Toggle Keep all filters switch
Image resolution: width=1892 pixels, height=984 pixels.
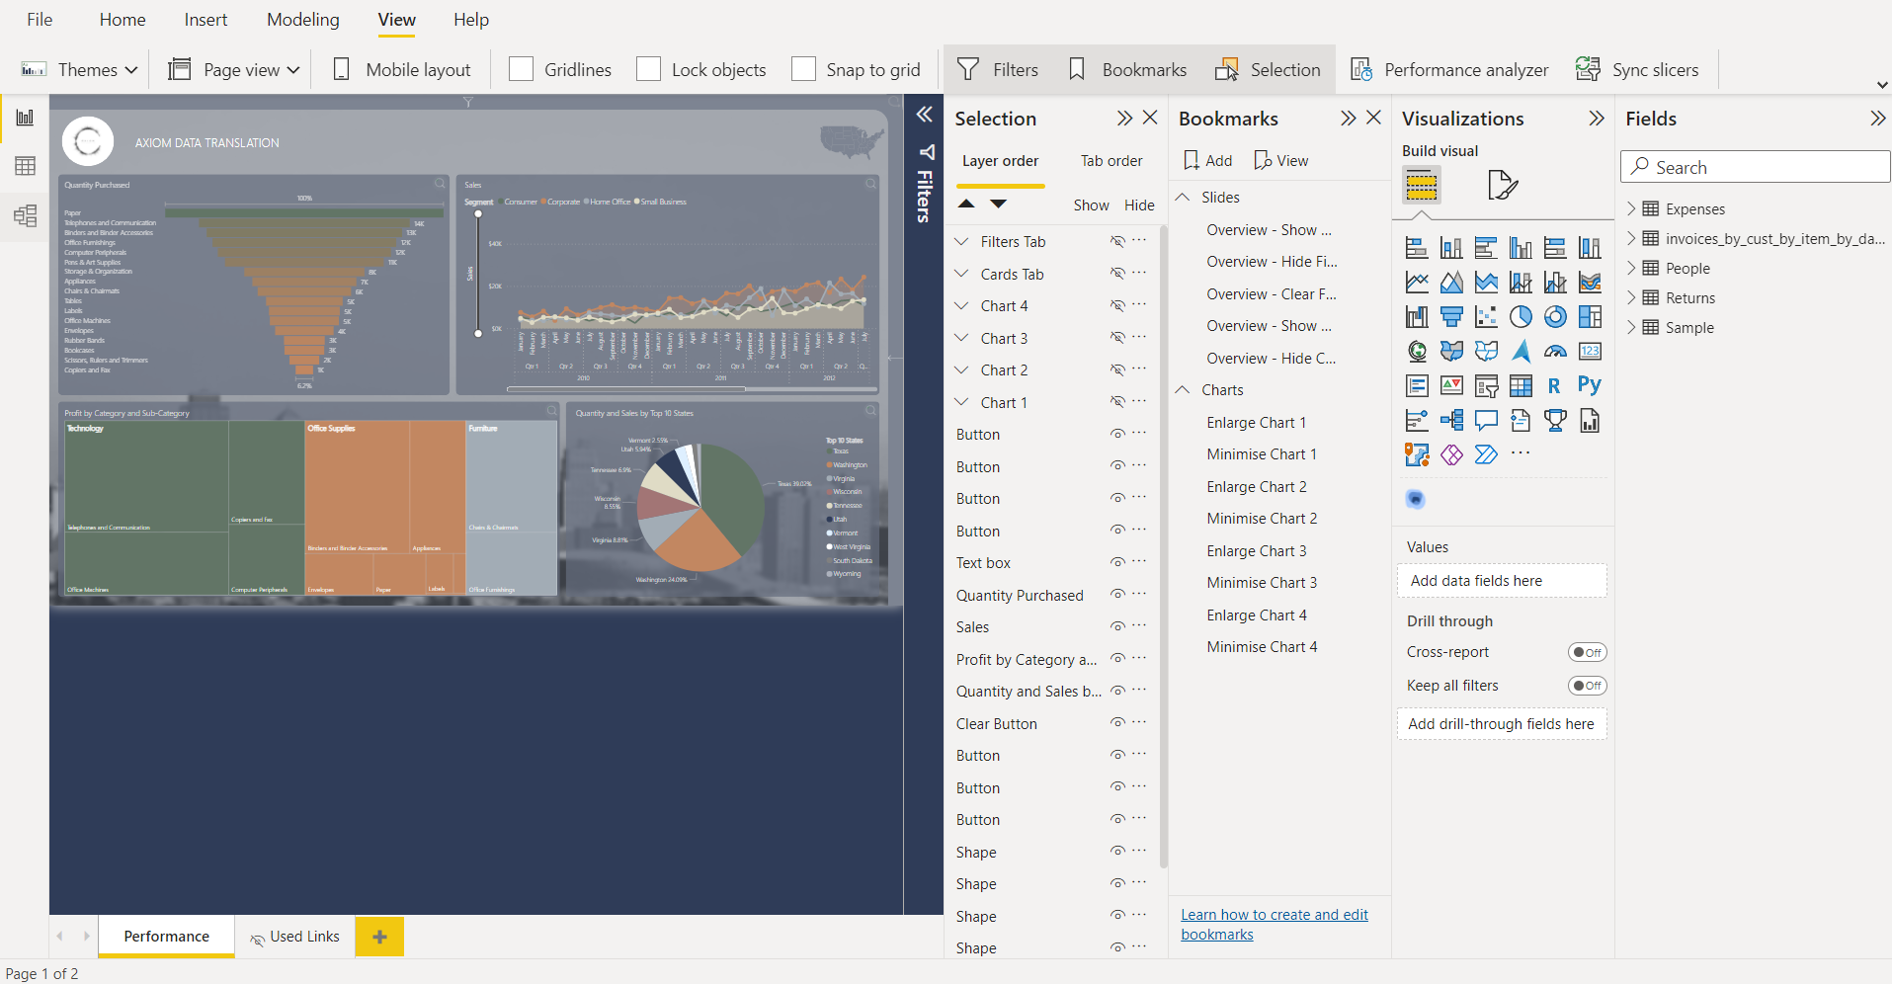pos(1587,686)
